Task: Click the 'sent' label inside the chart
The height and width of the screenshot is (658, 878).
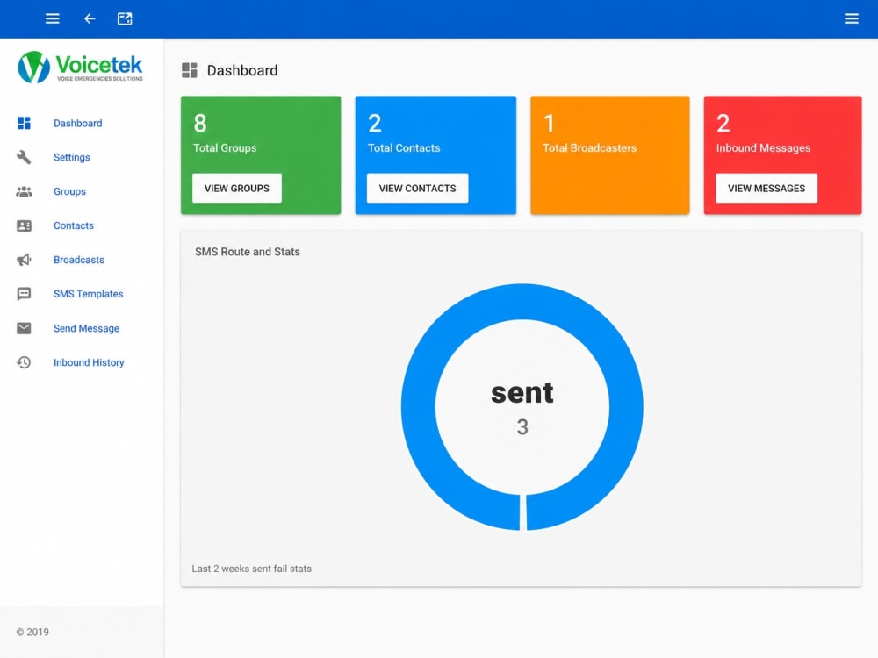Action: 522,392
